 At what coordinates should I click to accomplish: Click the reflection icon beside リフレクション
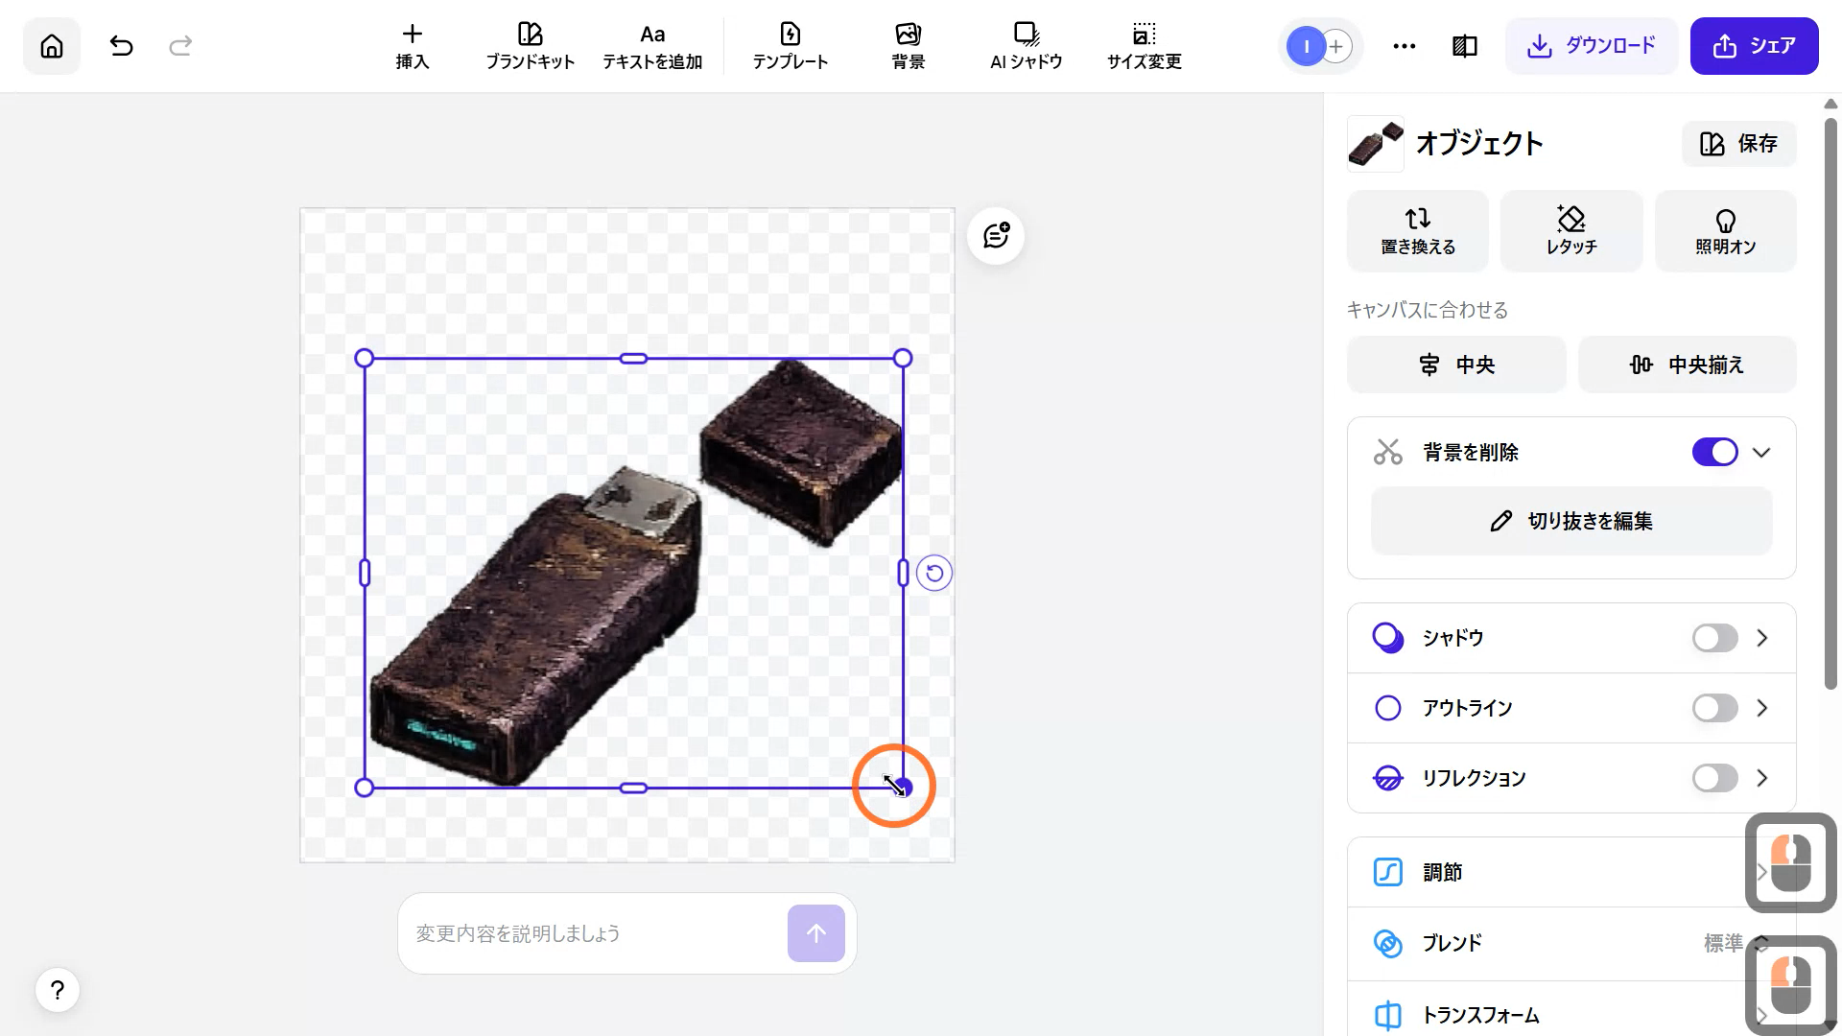pyautogui.click(x=1387, y=778)
